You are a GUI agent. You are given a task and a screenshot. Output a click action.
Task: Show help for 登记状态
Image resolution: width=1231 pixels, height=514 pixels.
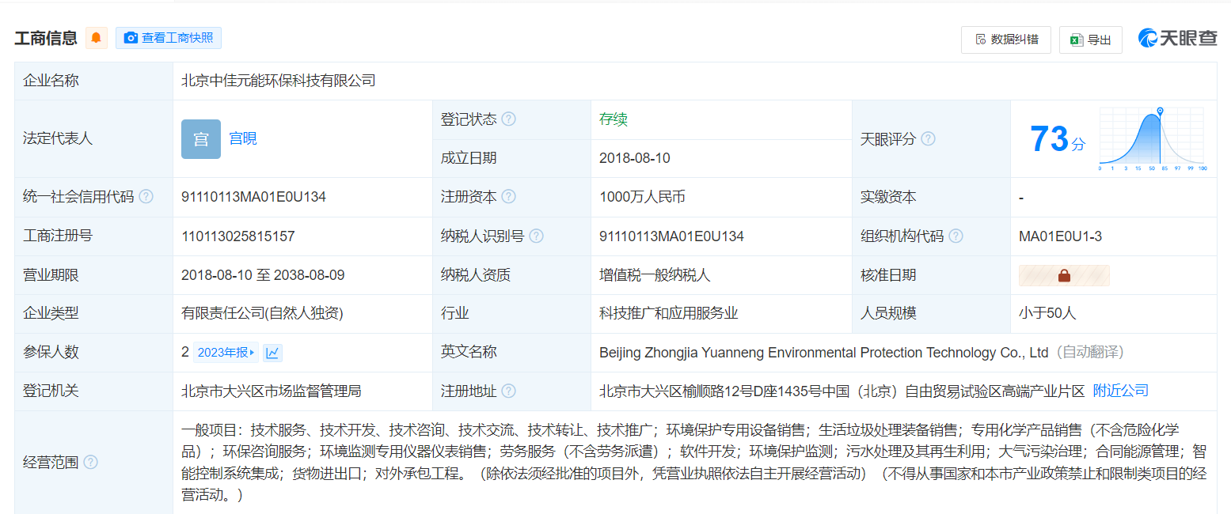point(508,119)
